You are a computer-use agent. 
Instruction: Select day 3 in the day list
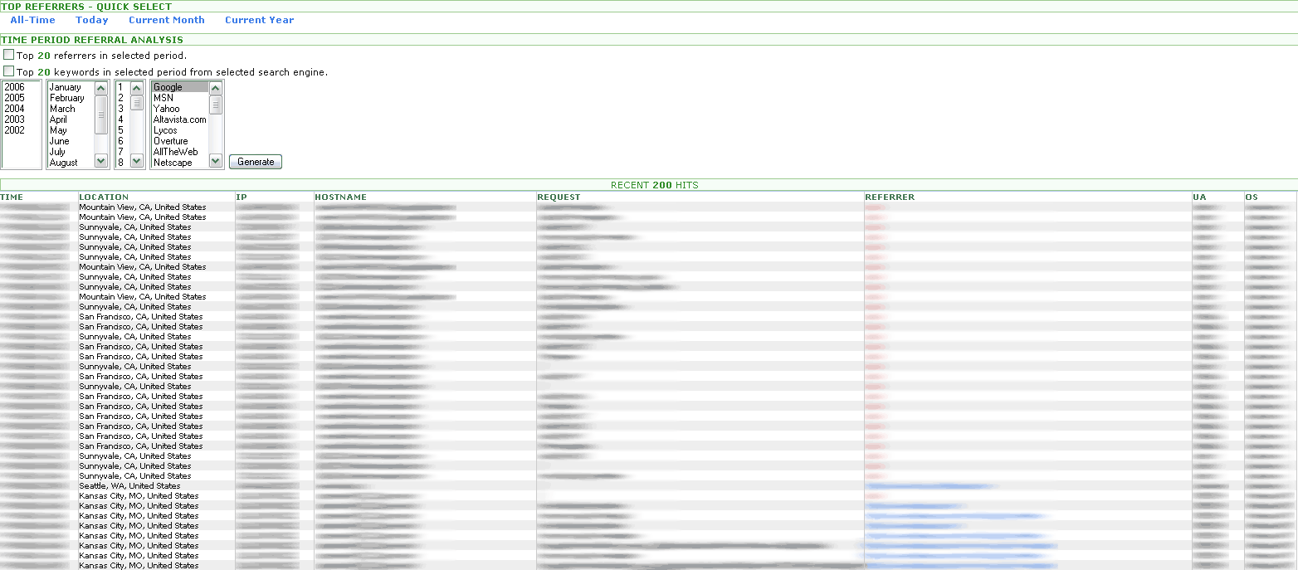click(123, 109)
